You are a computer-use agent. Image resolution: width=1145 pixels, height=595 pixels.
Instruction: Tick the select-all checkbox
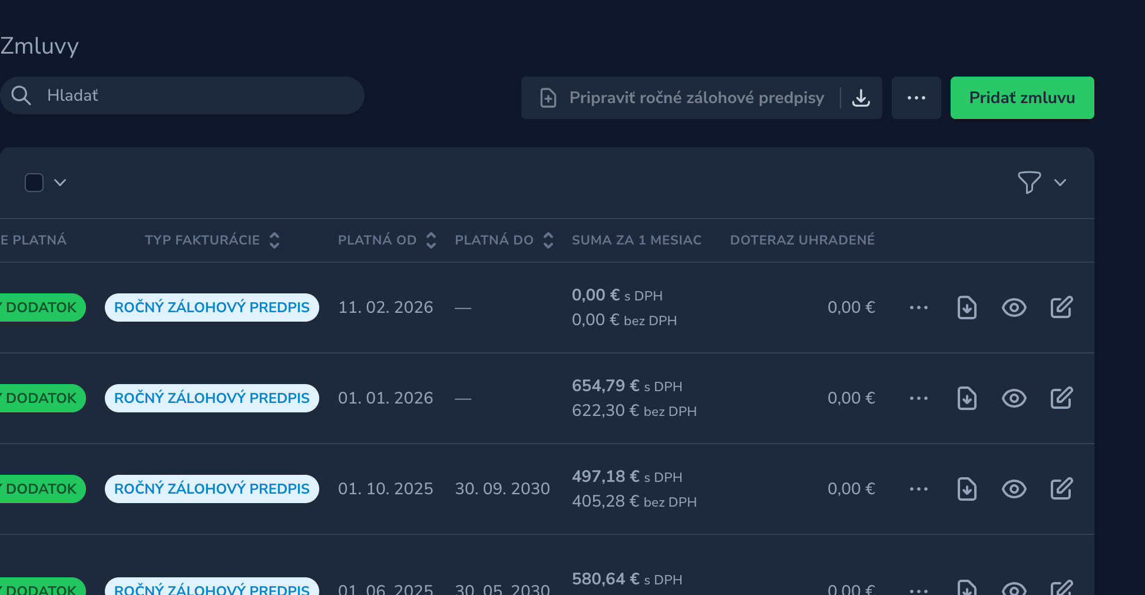34,183
